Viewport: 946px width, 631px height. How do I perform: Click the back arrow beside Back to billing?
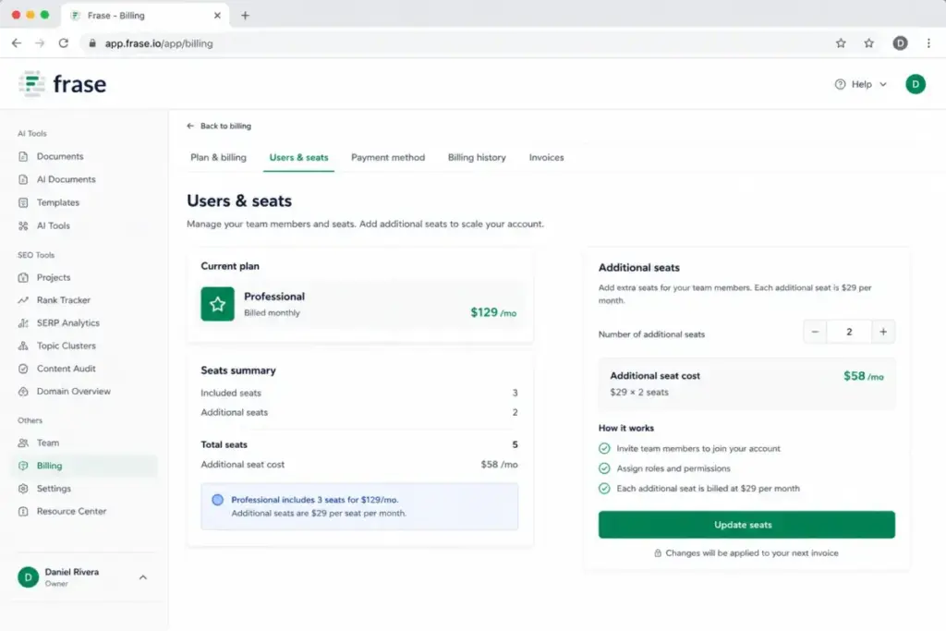tap(190, 126)
